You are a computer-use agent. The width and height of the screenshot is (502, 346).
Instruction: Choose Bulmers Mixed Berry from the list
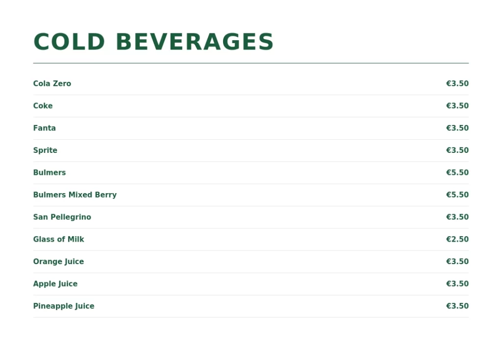coord(75,195)
